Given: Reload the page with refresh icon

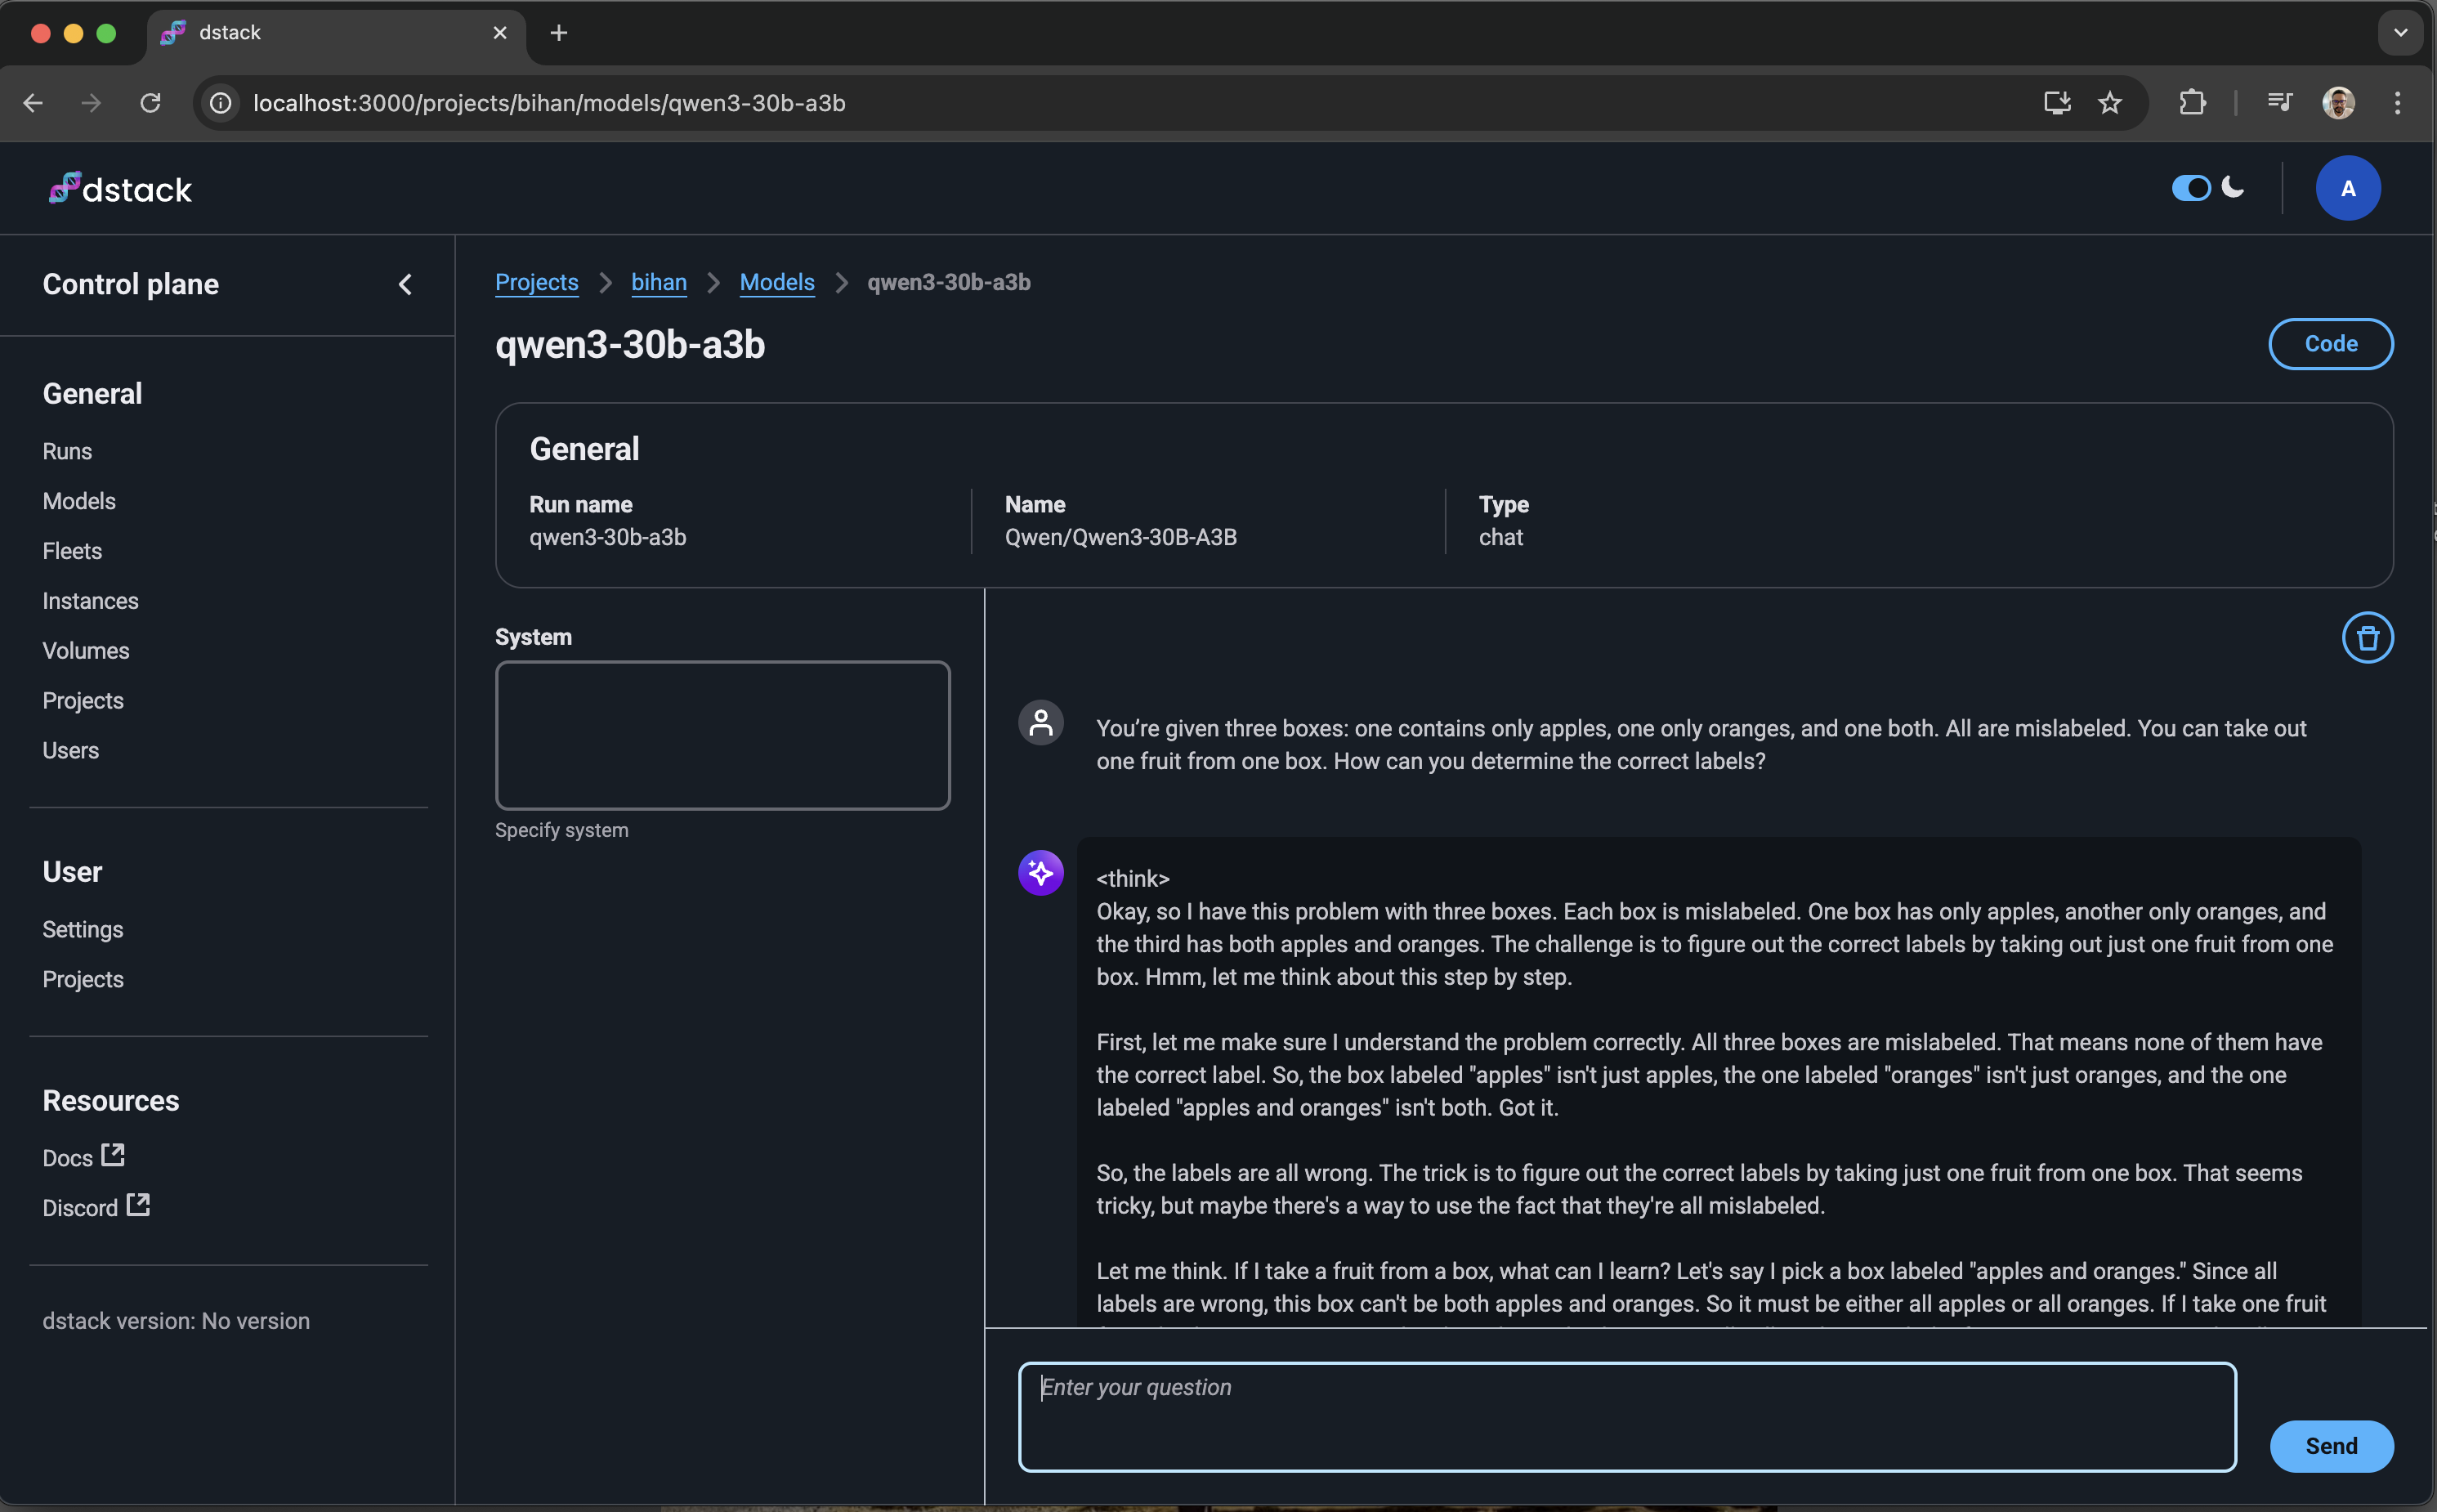Looking at the screenshot, I should pos(150,103).
